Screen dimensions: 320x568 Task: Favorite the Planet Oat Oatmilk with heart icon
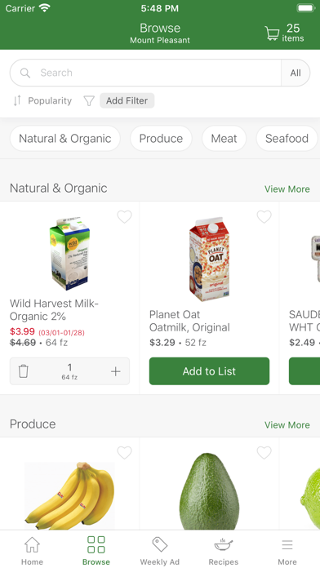[x=264, y=216]
